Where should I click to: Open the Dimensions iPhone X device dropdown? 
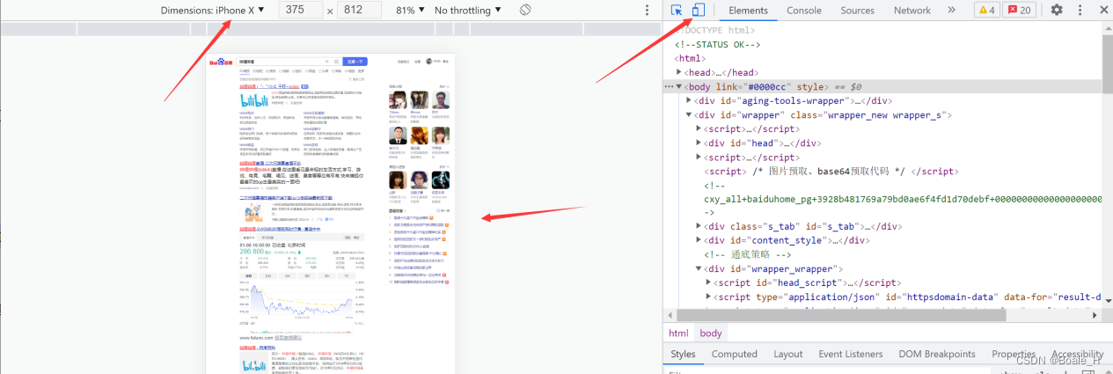click(x=212, y=10)
